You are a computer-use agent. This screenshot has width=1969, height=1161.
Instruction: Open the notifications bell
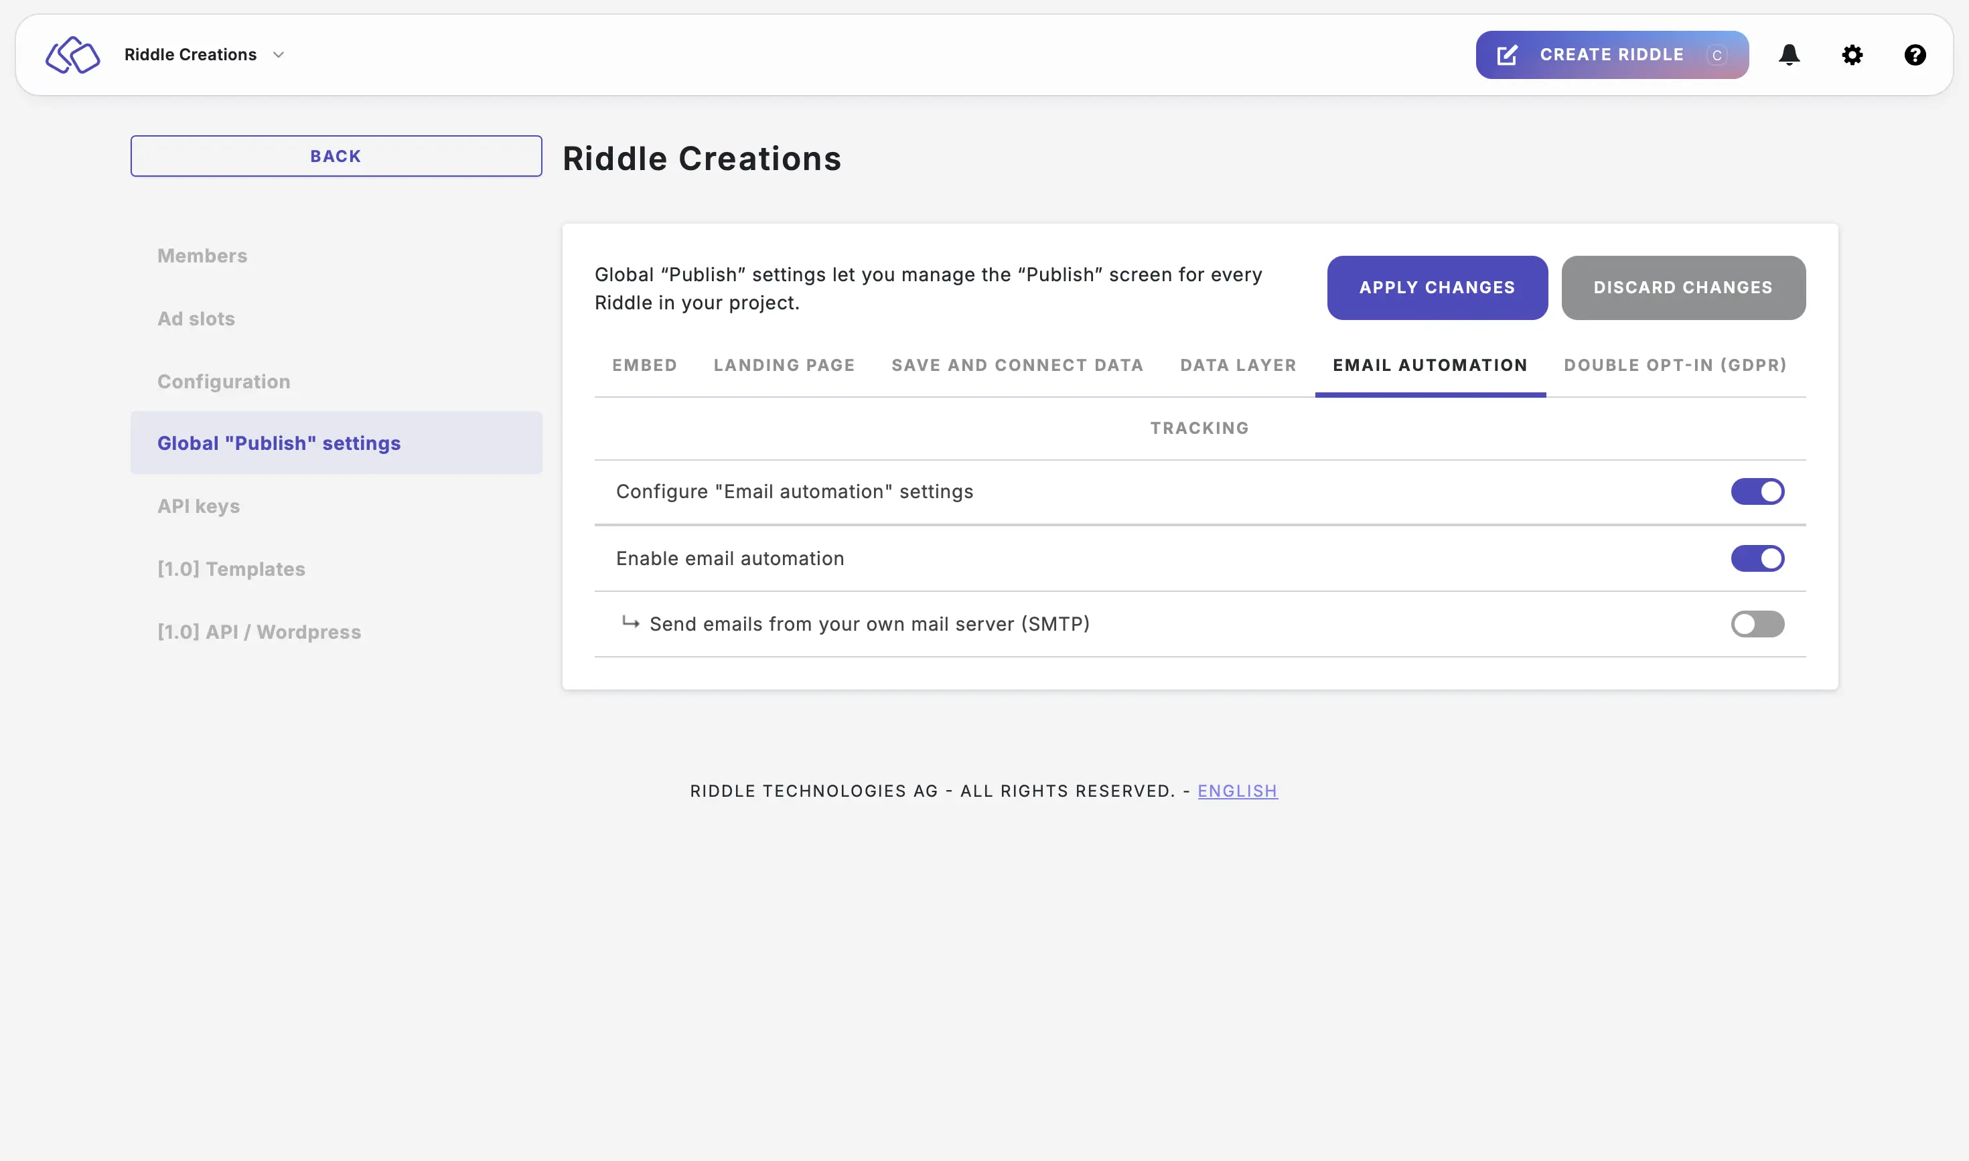[x=1789, y=55]
